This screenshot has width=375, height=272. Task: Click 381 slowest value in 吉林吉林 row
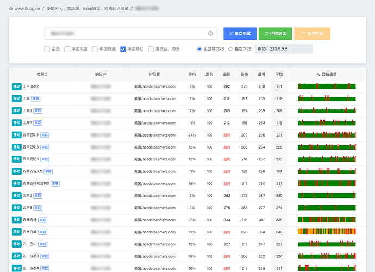261,220
